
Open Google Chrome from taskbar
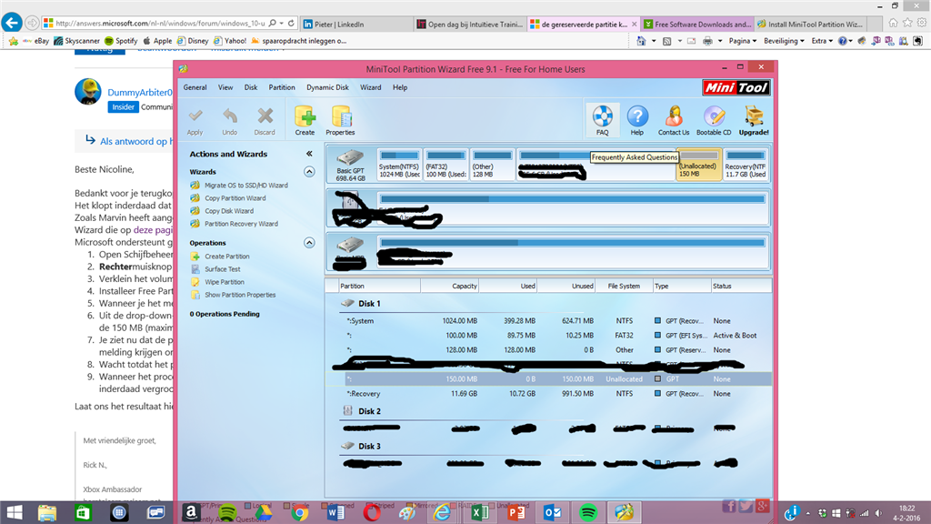pos(299,512)
